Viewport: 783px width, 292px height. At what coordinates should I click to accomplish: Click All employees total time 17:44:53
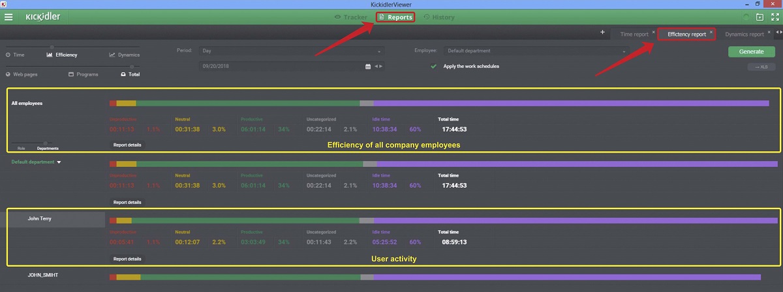(455, 129)
